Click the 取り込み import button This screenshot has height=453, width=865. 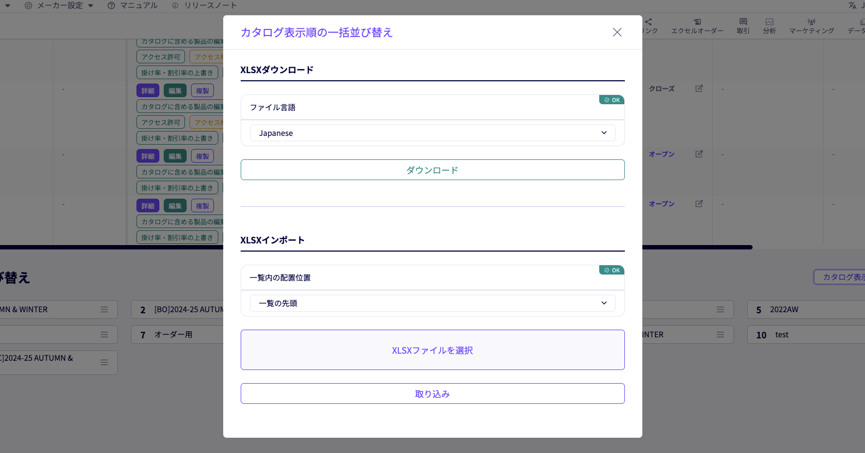(x=432, y=394)
